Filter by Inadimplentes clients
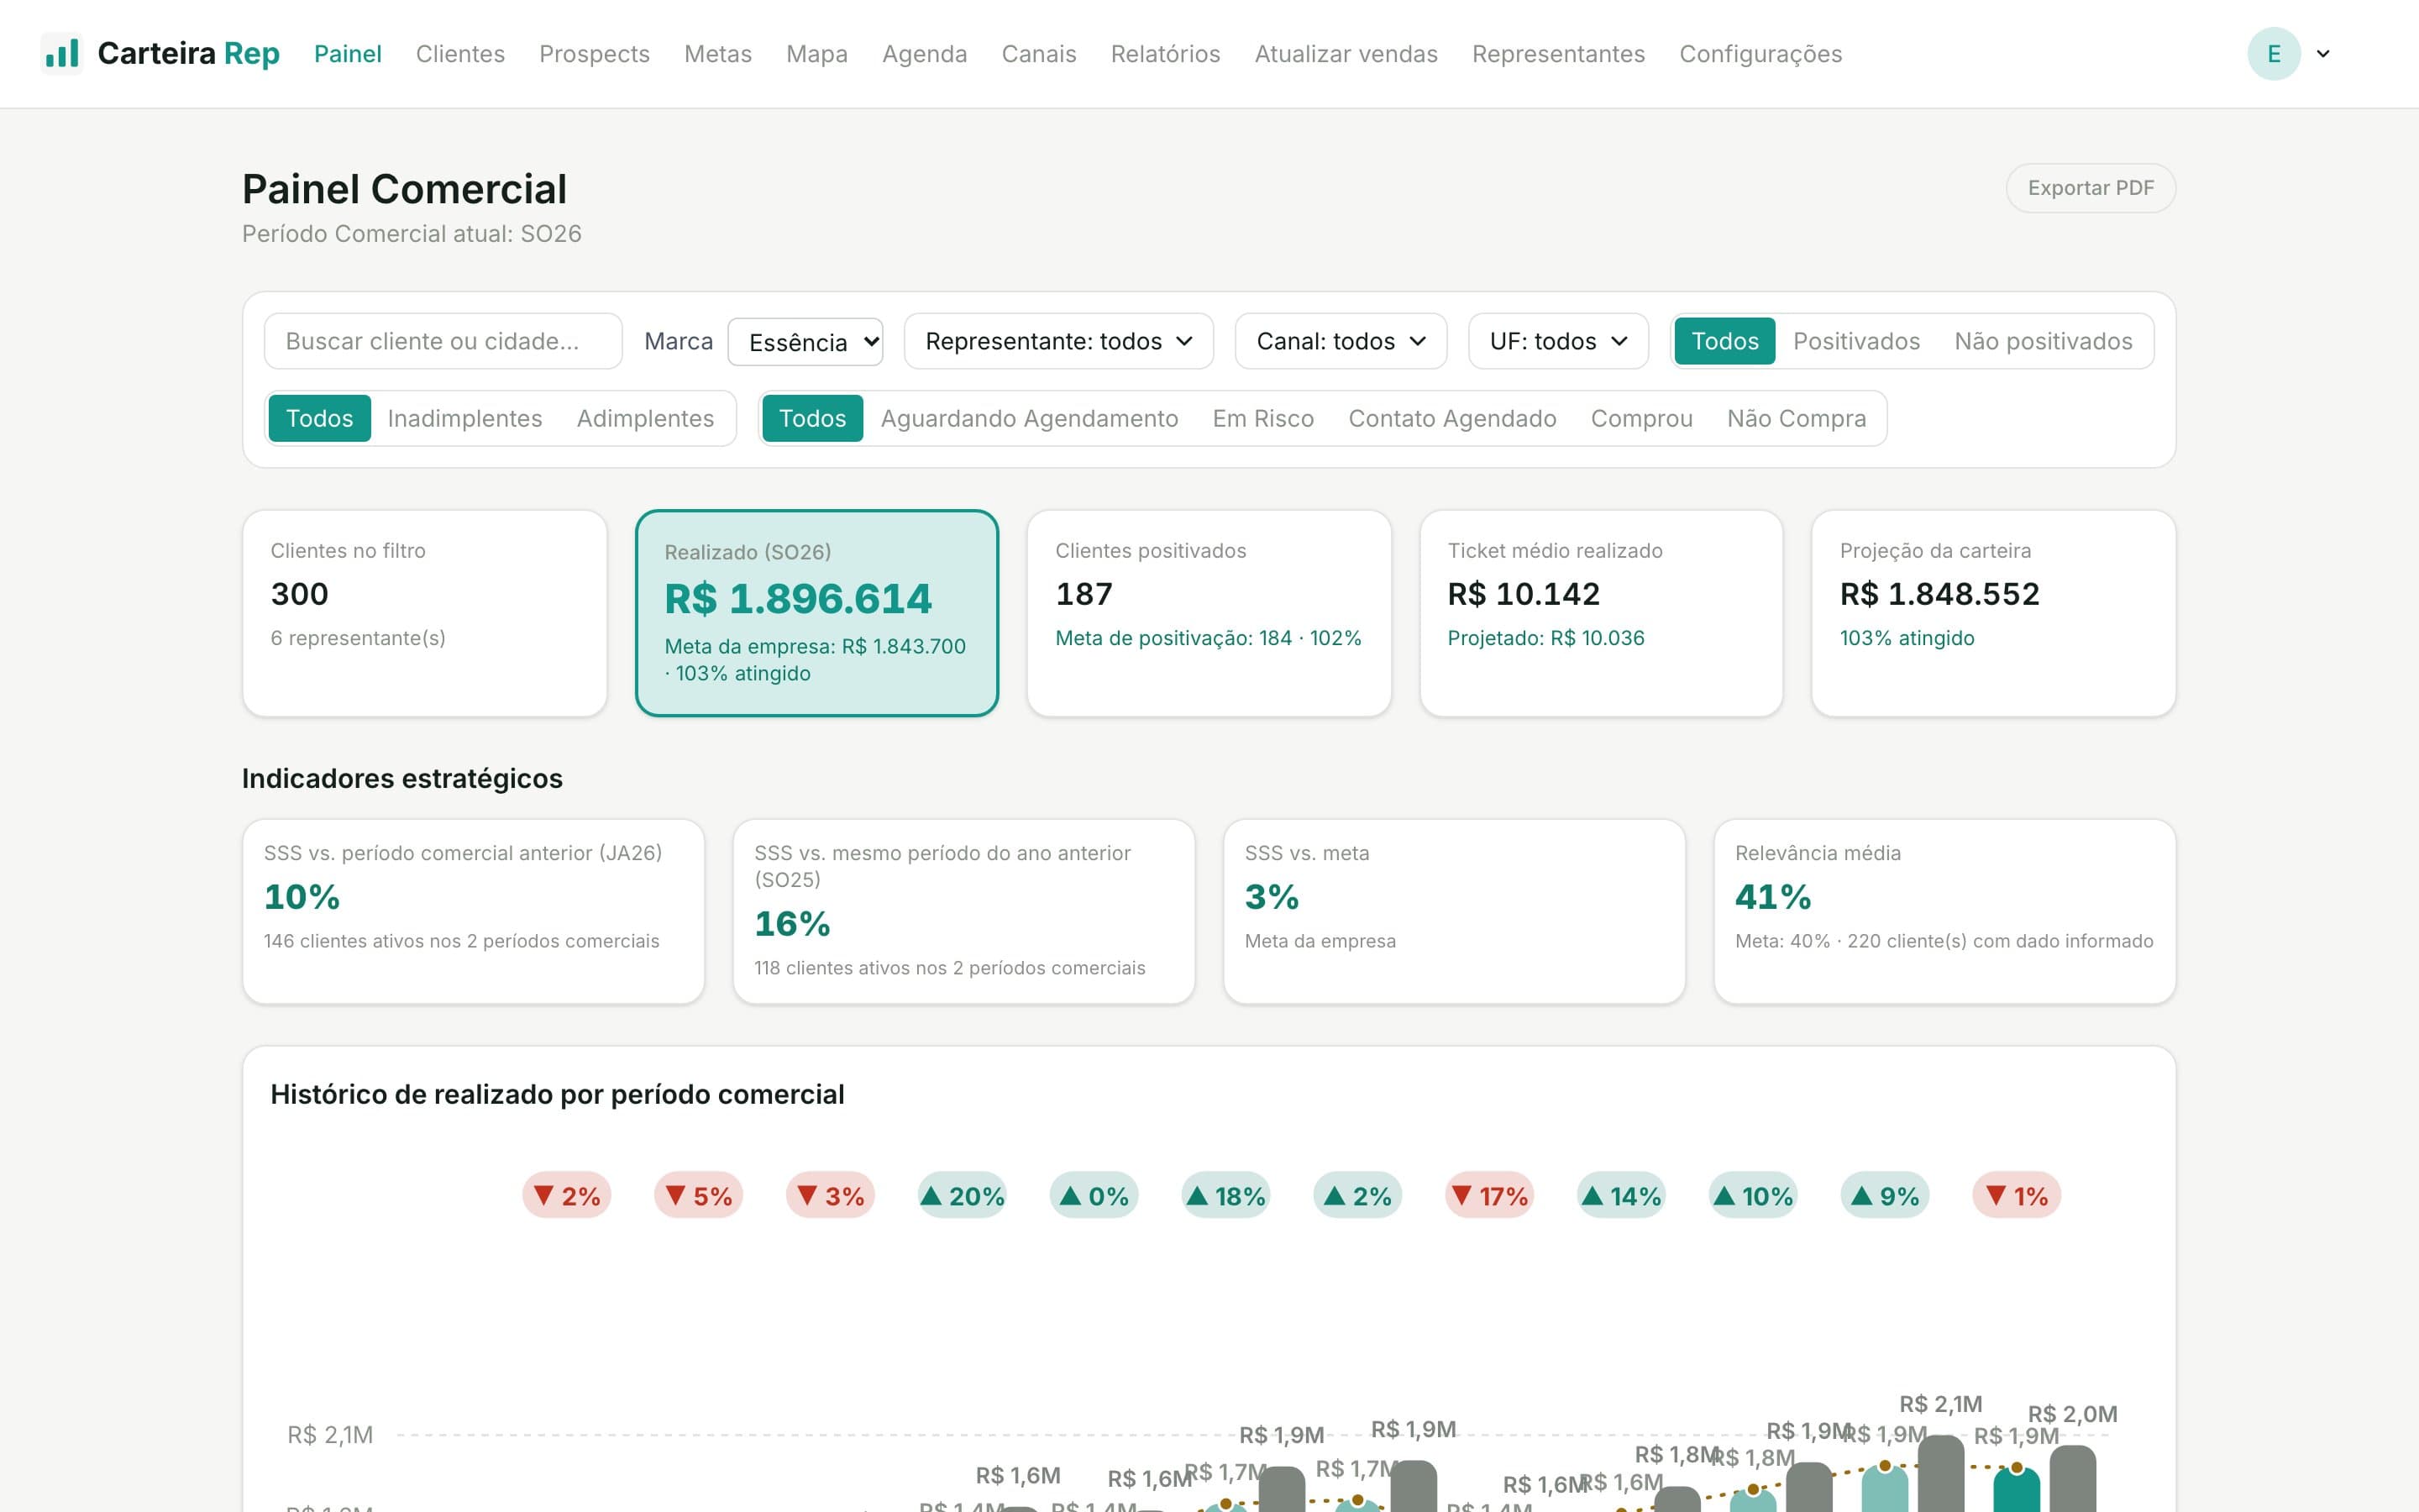2419x1512 pixels. pos(464,418)
